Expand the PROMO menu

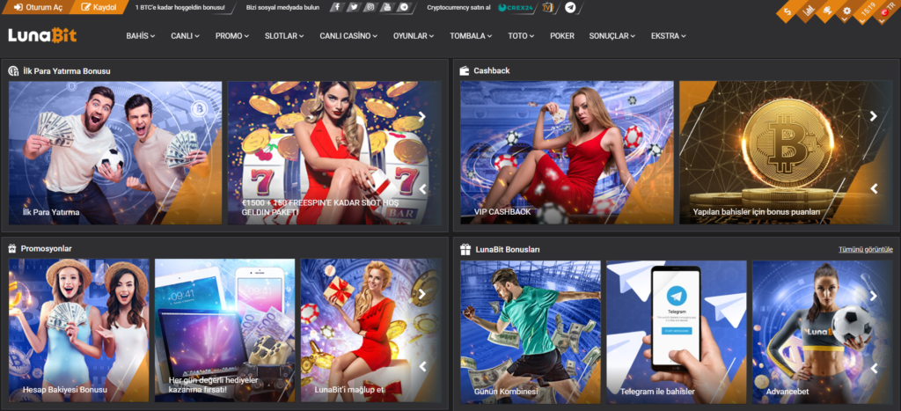[232, 35]
